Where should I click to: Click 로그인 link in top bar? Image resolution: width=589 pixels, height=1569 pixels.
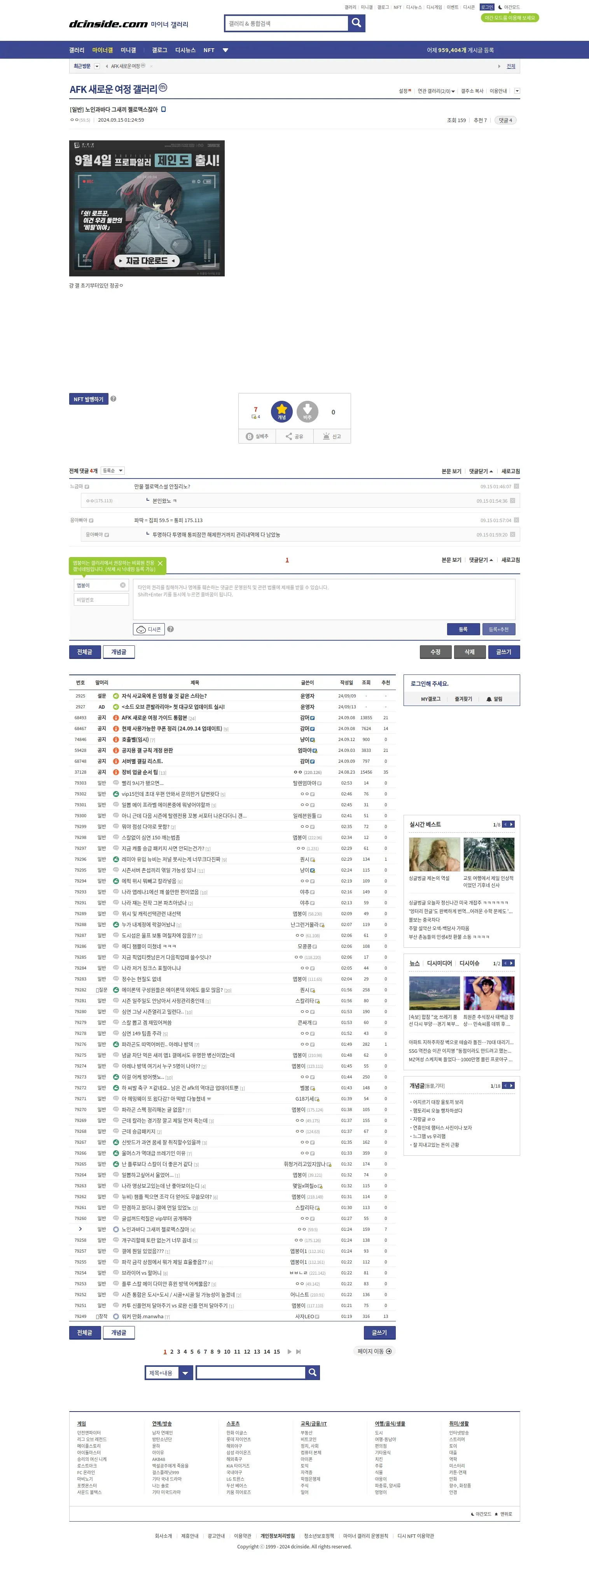point(487,7)
